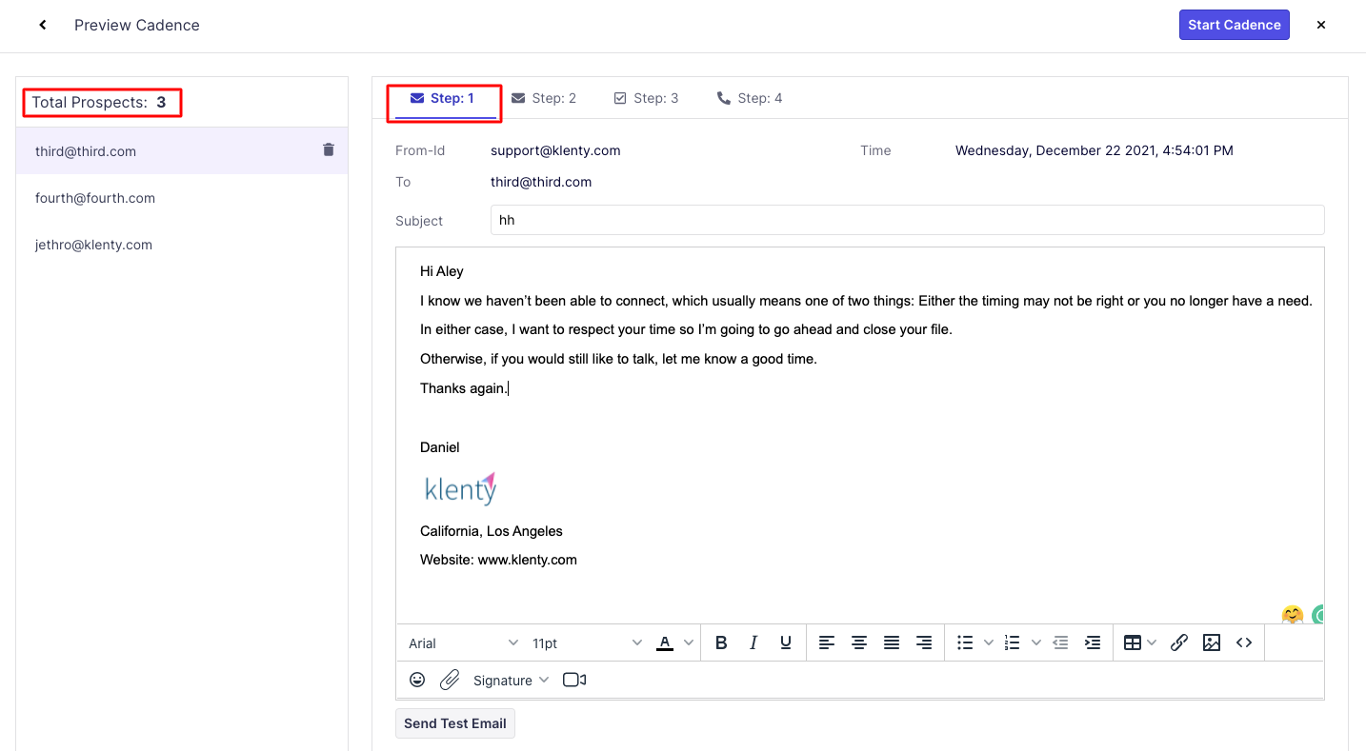The image size is (1366, 751).
Task: Switch to the Step: 4 tab
Action: click(x=750, y=98)
